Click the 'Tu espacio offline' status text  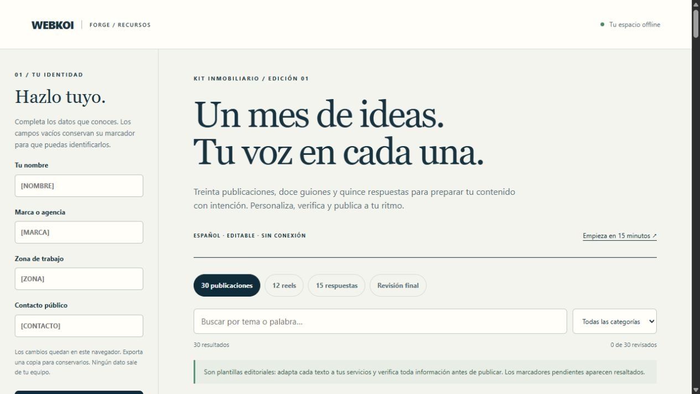tap(635, 24)
